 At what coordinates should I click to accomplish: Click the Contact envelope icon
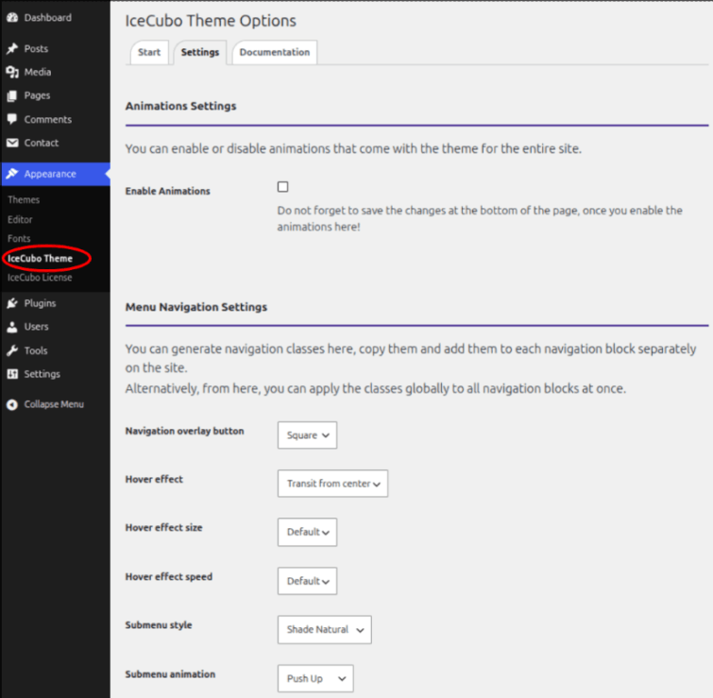coord(12,143)
